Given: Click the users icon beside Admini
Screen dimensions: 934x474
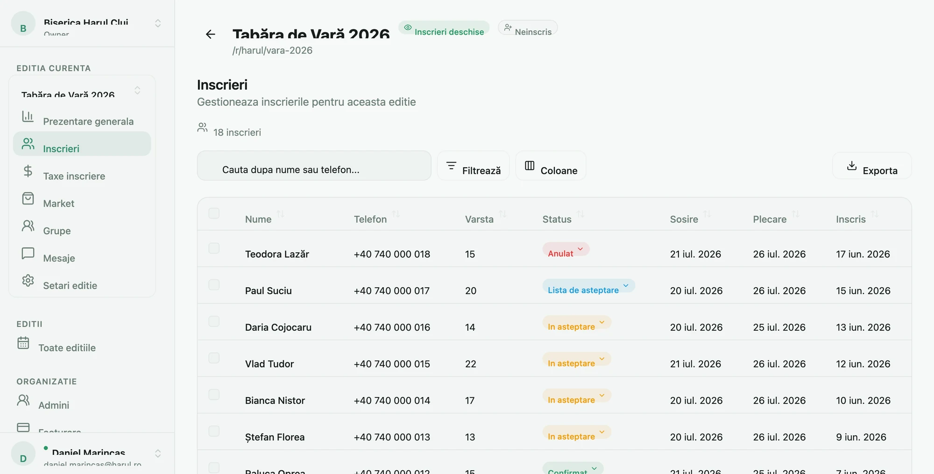Looking at the screenshot, I should 23,400.
